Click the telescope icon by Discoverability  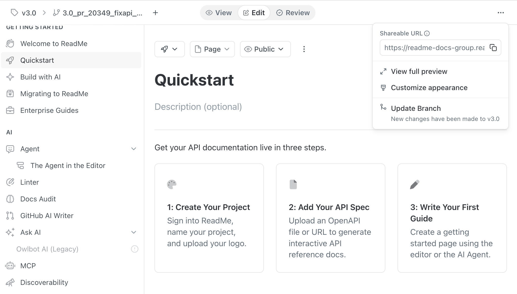(10, 282)
